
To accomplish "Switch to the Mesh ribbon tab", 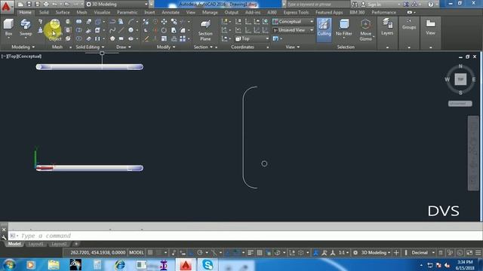I will pos(82,12).
